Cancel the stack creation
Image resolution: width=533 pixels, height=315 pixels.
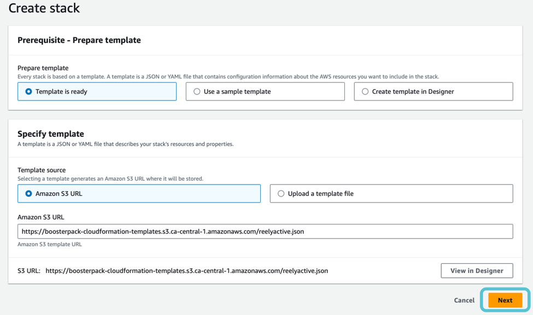464,300
